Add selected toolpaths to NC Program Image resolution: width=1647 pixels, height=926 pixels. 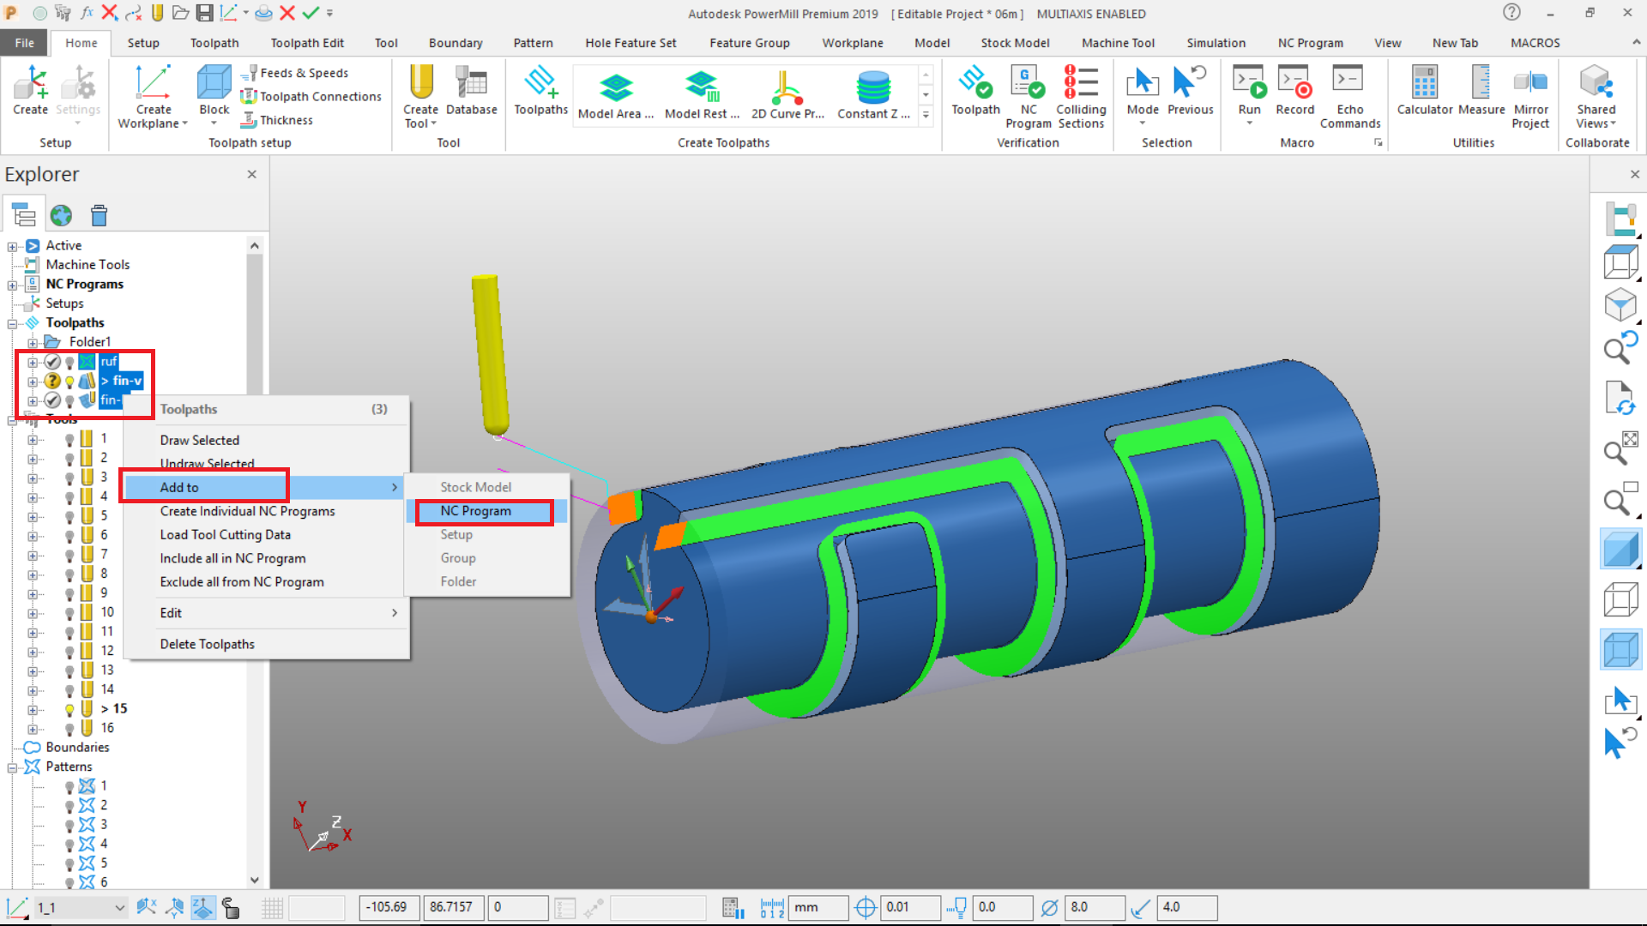(475, 510)
